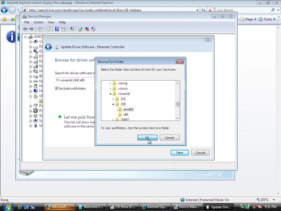Click the driver path field showing F:\vioserial\2k8\x86
This screenshot has height=211, width=281.
point(75,80)
